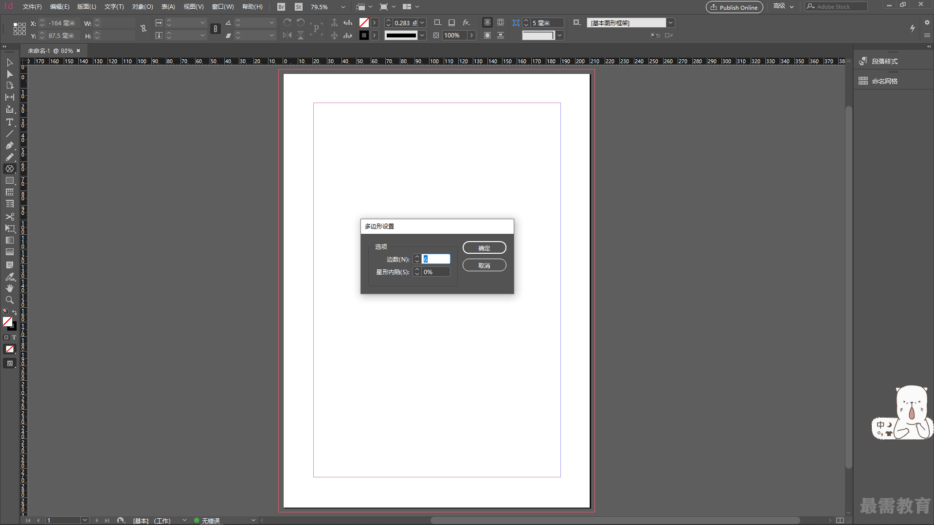Select the Scissors tool
Viewport: 934px width, 525px height.
click(x=9, y=217)
